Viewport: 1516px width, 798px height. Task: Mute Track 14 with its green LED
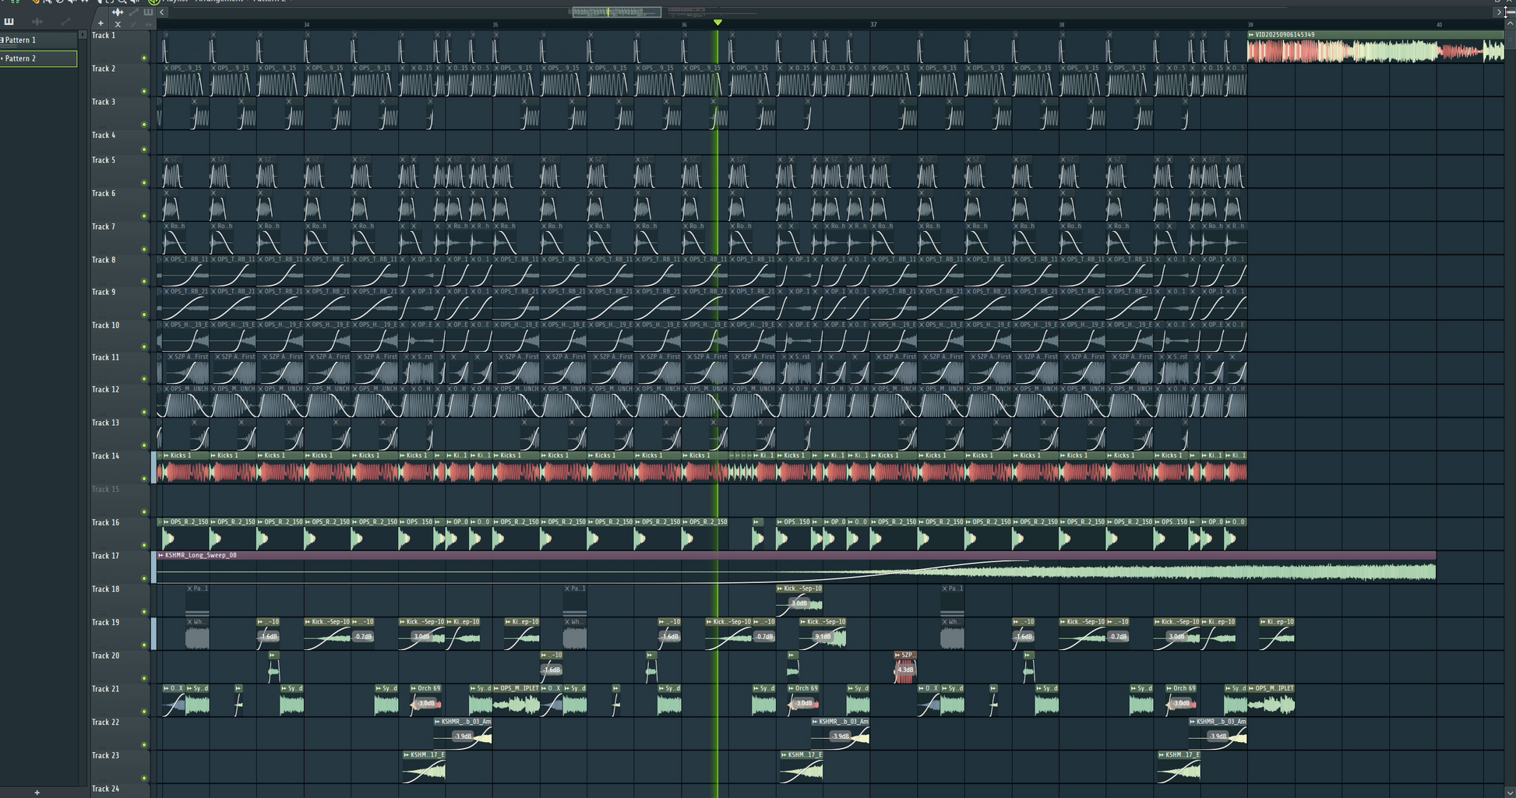[144, 479]
